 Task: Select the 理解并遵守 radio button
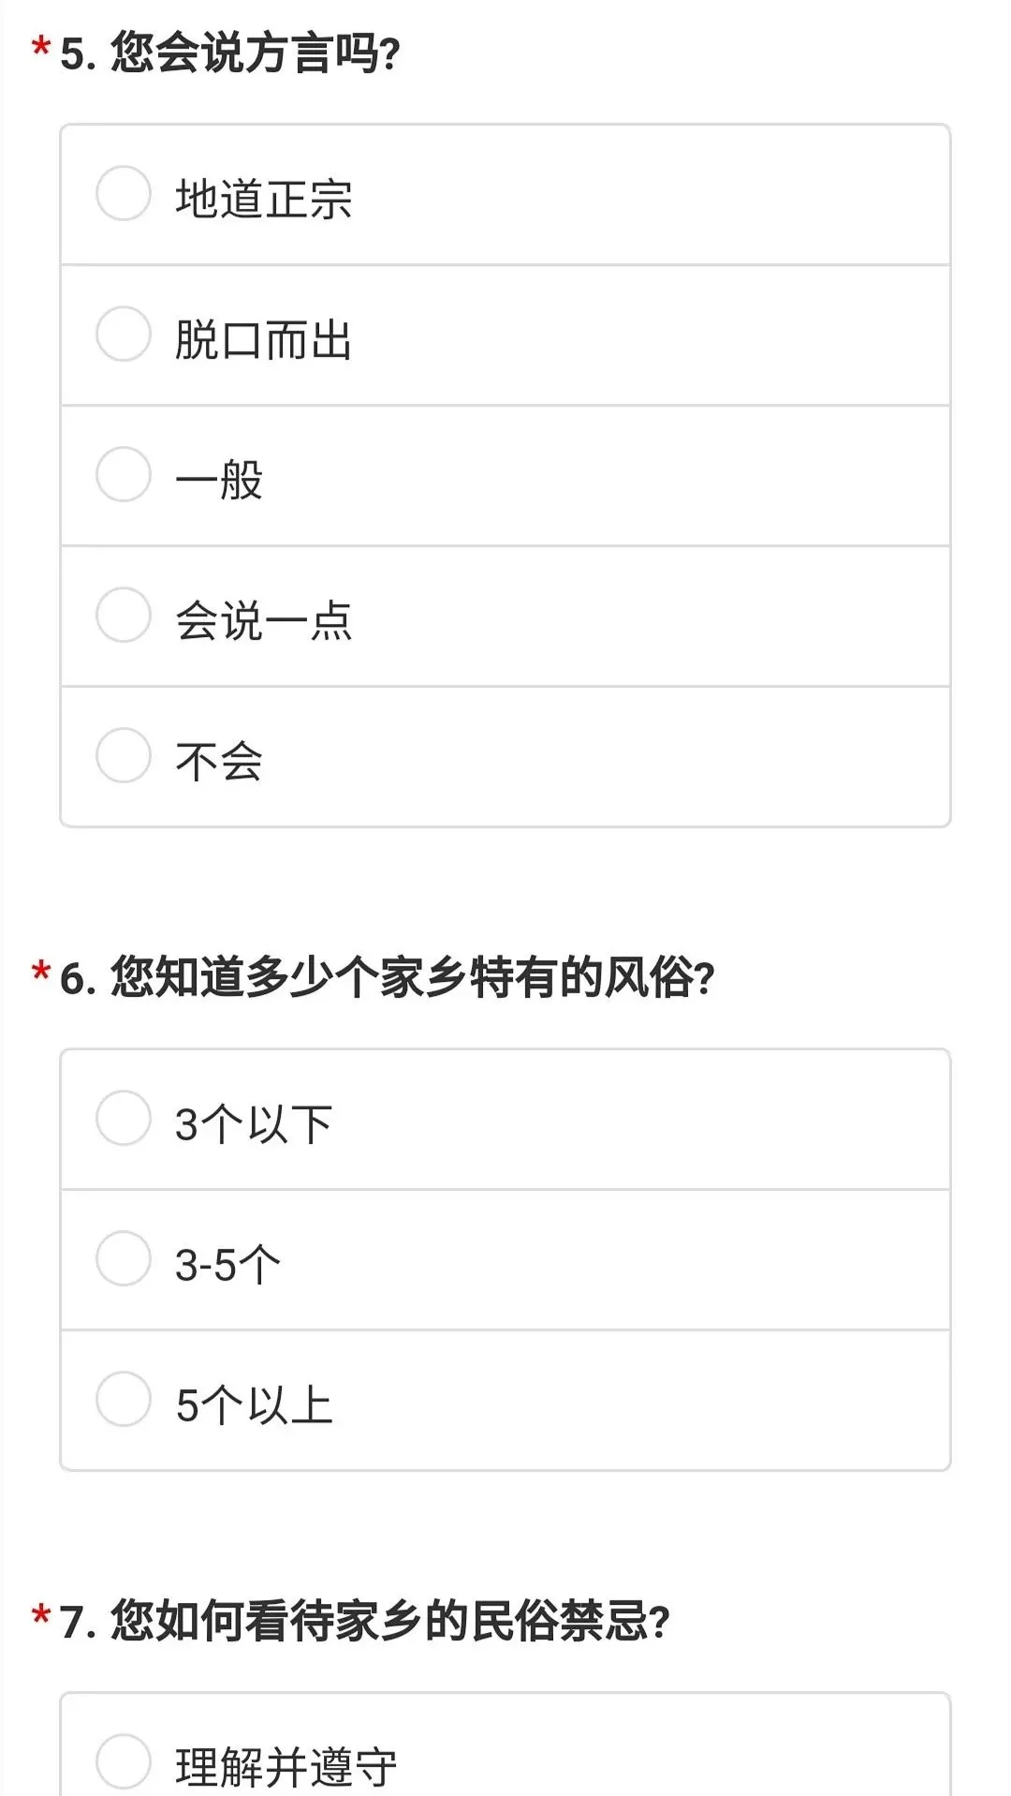(x=124, y=1761)
